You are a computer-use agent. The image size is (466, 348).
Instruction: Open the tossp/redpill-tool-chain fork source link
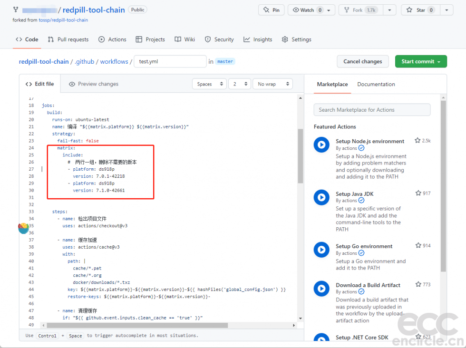click(63, 20)
